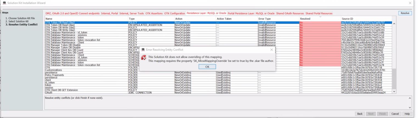Screen dimensions: 418x118
Task: Click the Back button
Action: pyautogui.click(x=360, y=114)
